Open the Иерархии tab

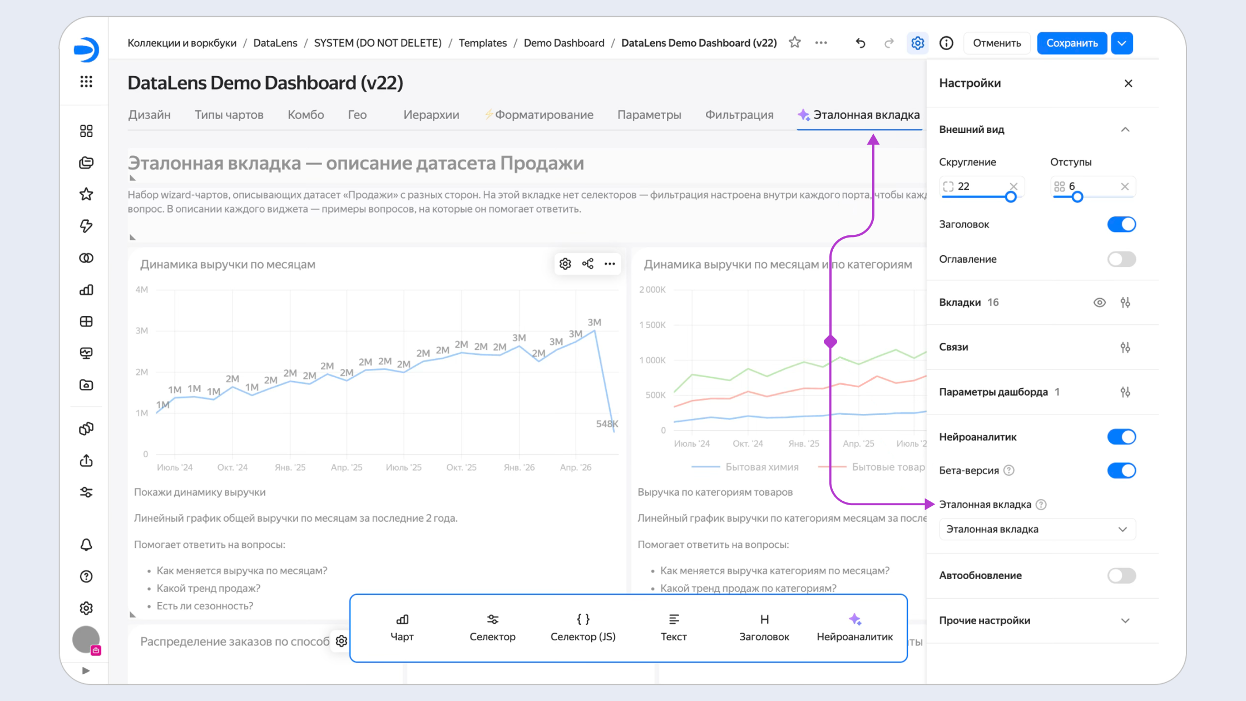(431, 115)
